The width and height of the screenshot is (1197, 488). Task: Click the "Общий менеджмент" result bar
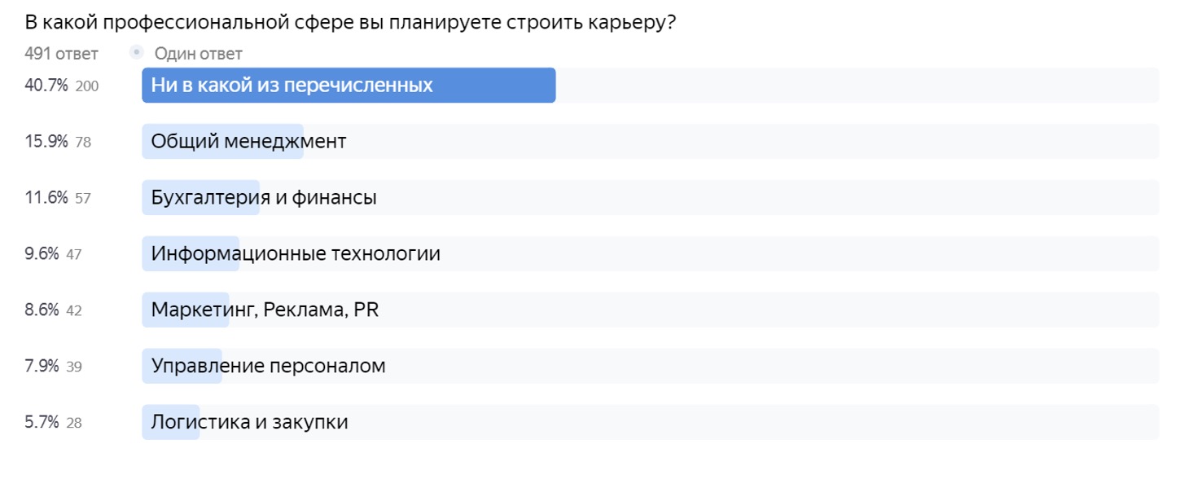pos(651,142)
